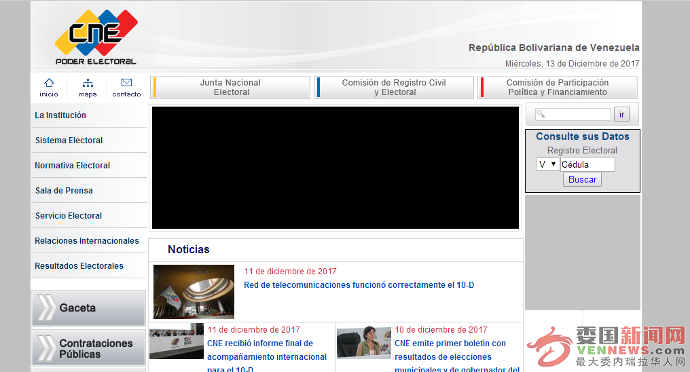Open Resultados Electorales menu item
The image size is (690, 372).
(x=89, y=265)
